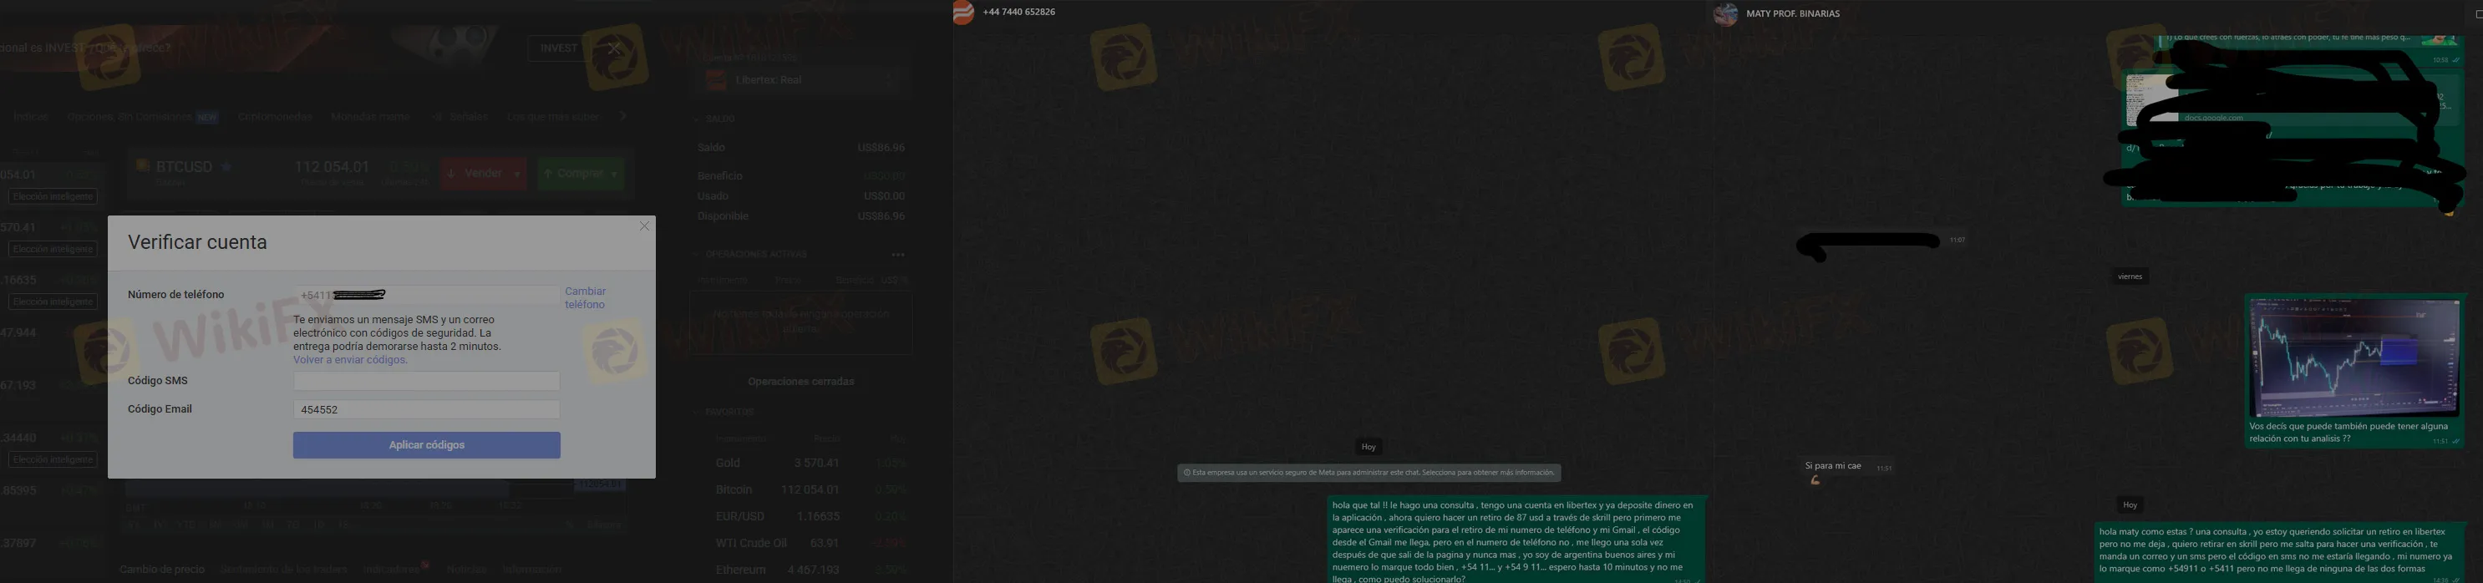Dismiss the INVEST banner with X icon
This screenshot has height=583, width=2483.
pyautogui.click(x=614, y=48)
